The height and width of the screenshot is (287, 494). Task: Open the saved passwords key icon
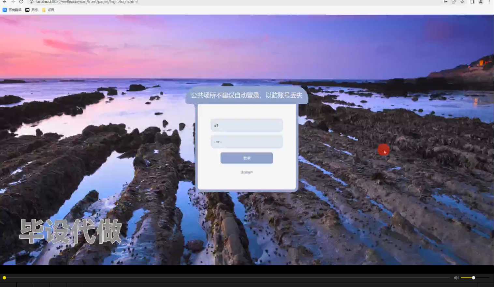445,2
